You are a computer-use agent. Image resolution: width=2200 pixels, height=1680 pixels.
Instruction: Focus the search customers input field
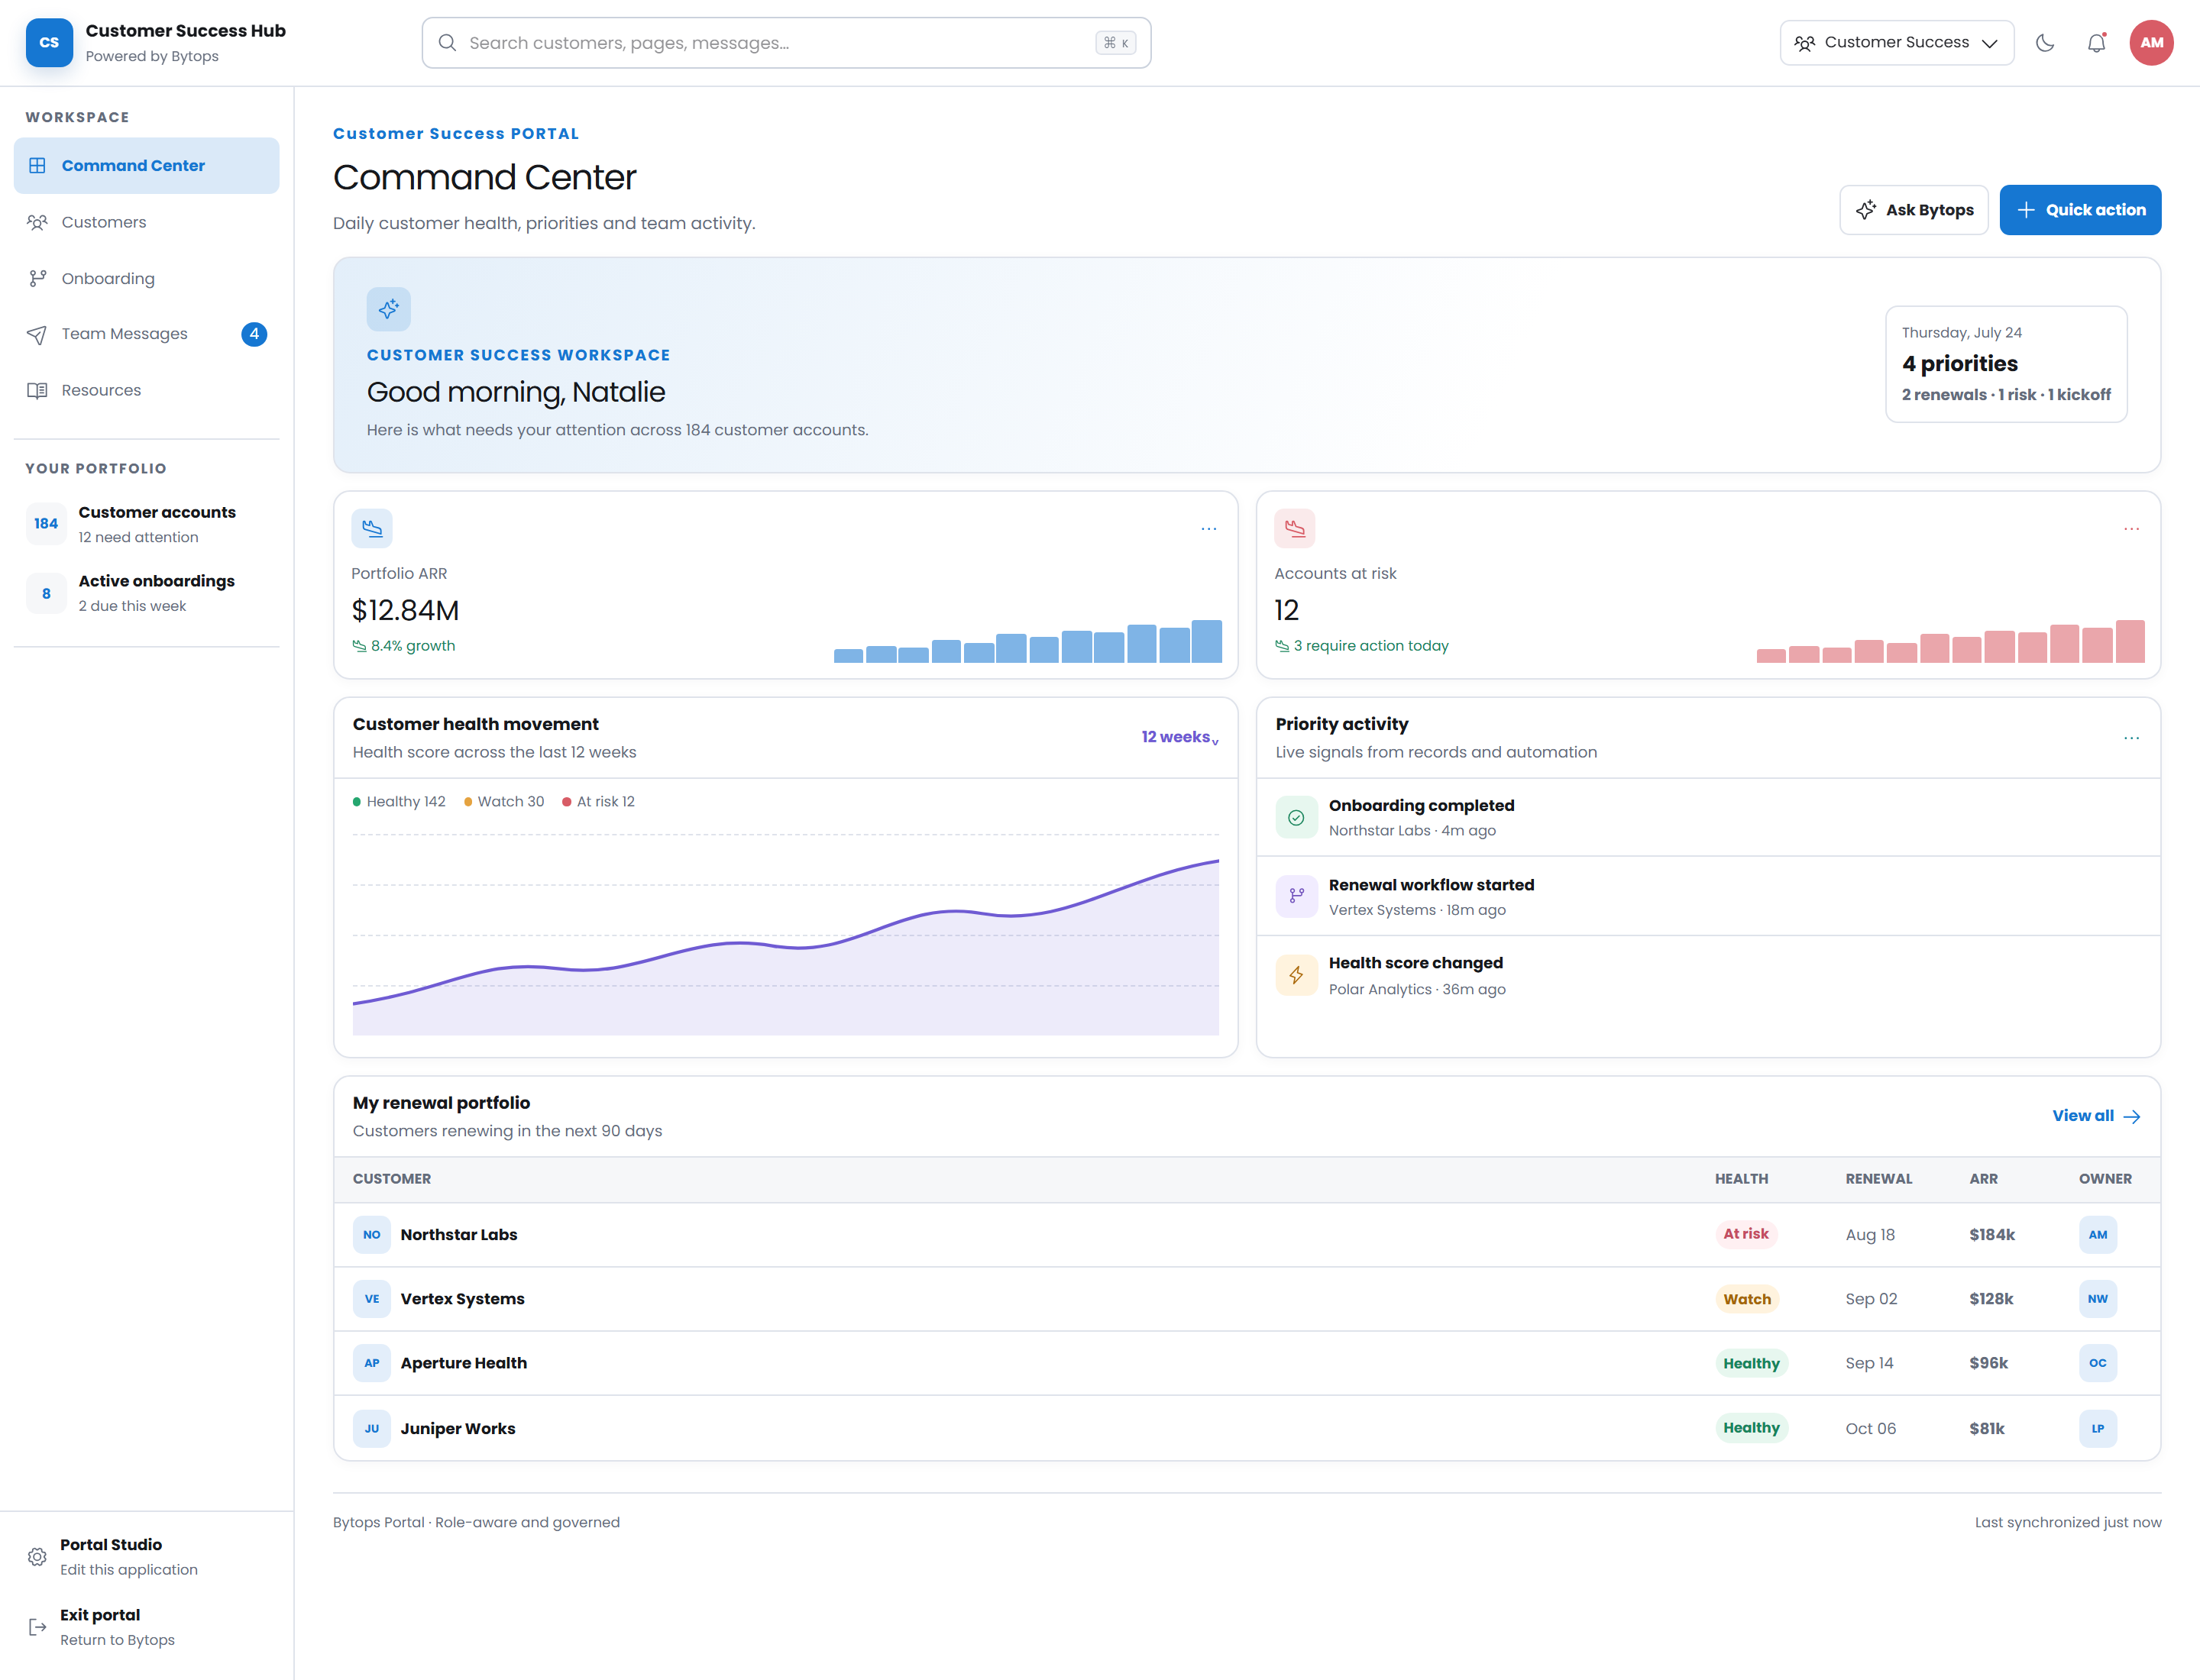pyautogui.click(x=786, y=43)
